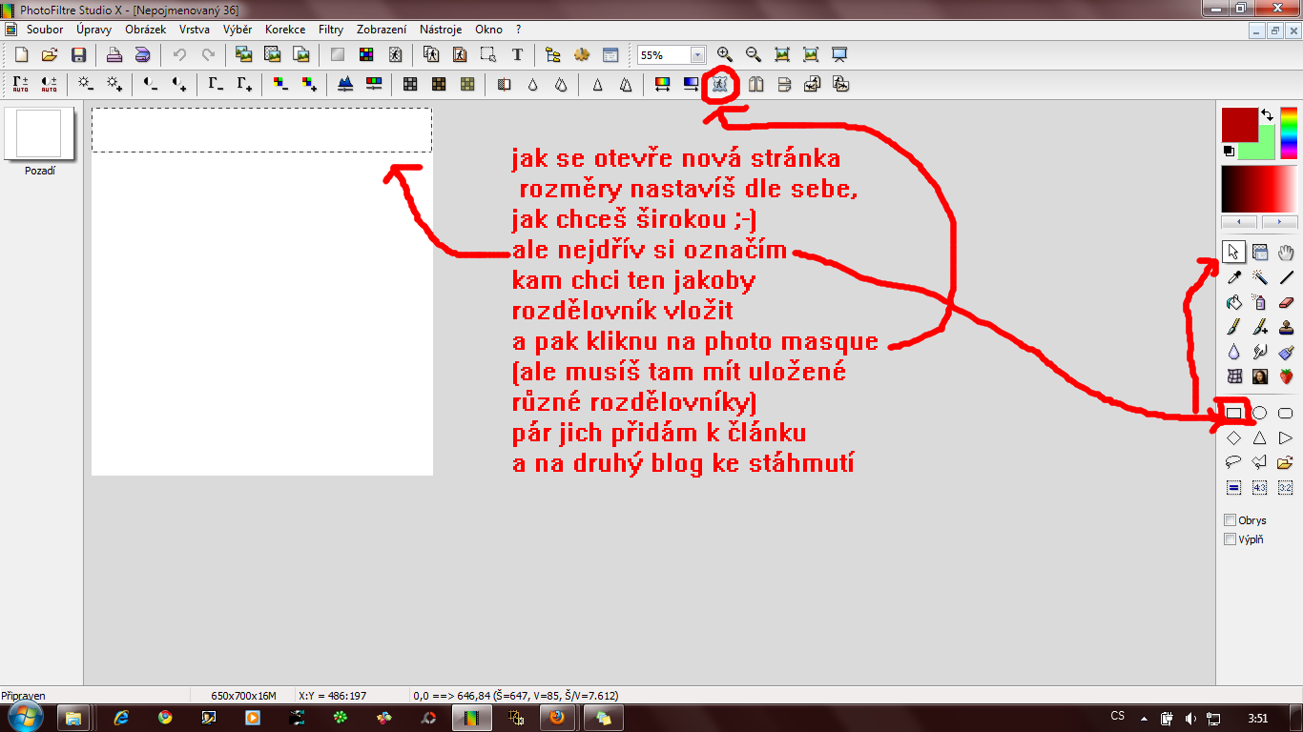Choose rectangle selection shape
The height and width of the screenshot is (732, 1303).
point(1233,413)
